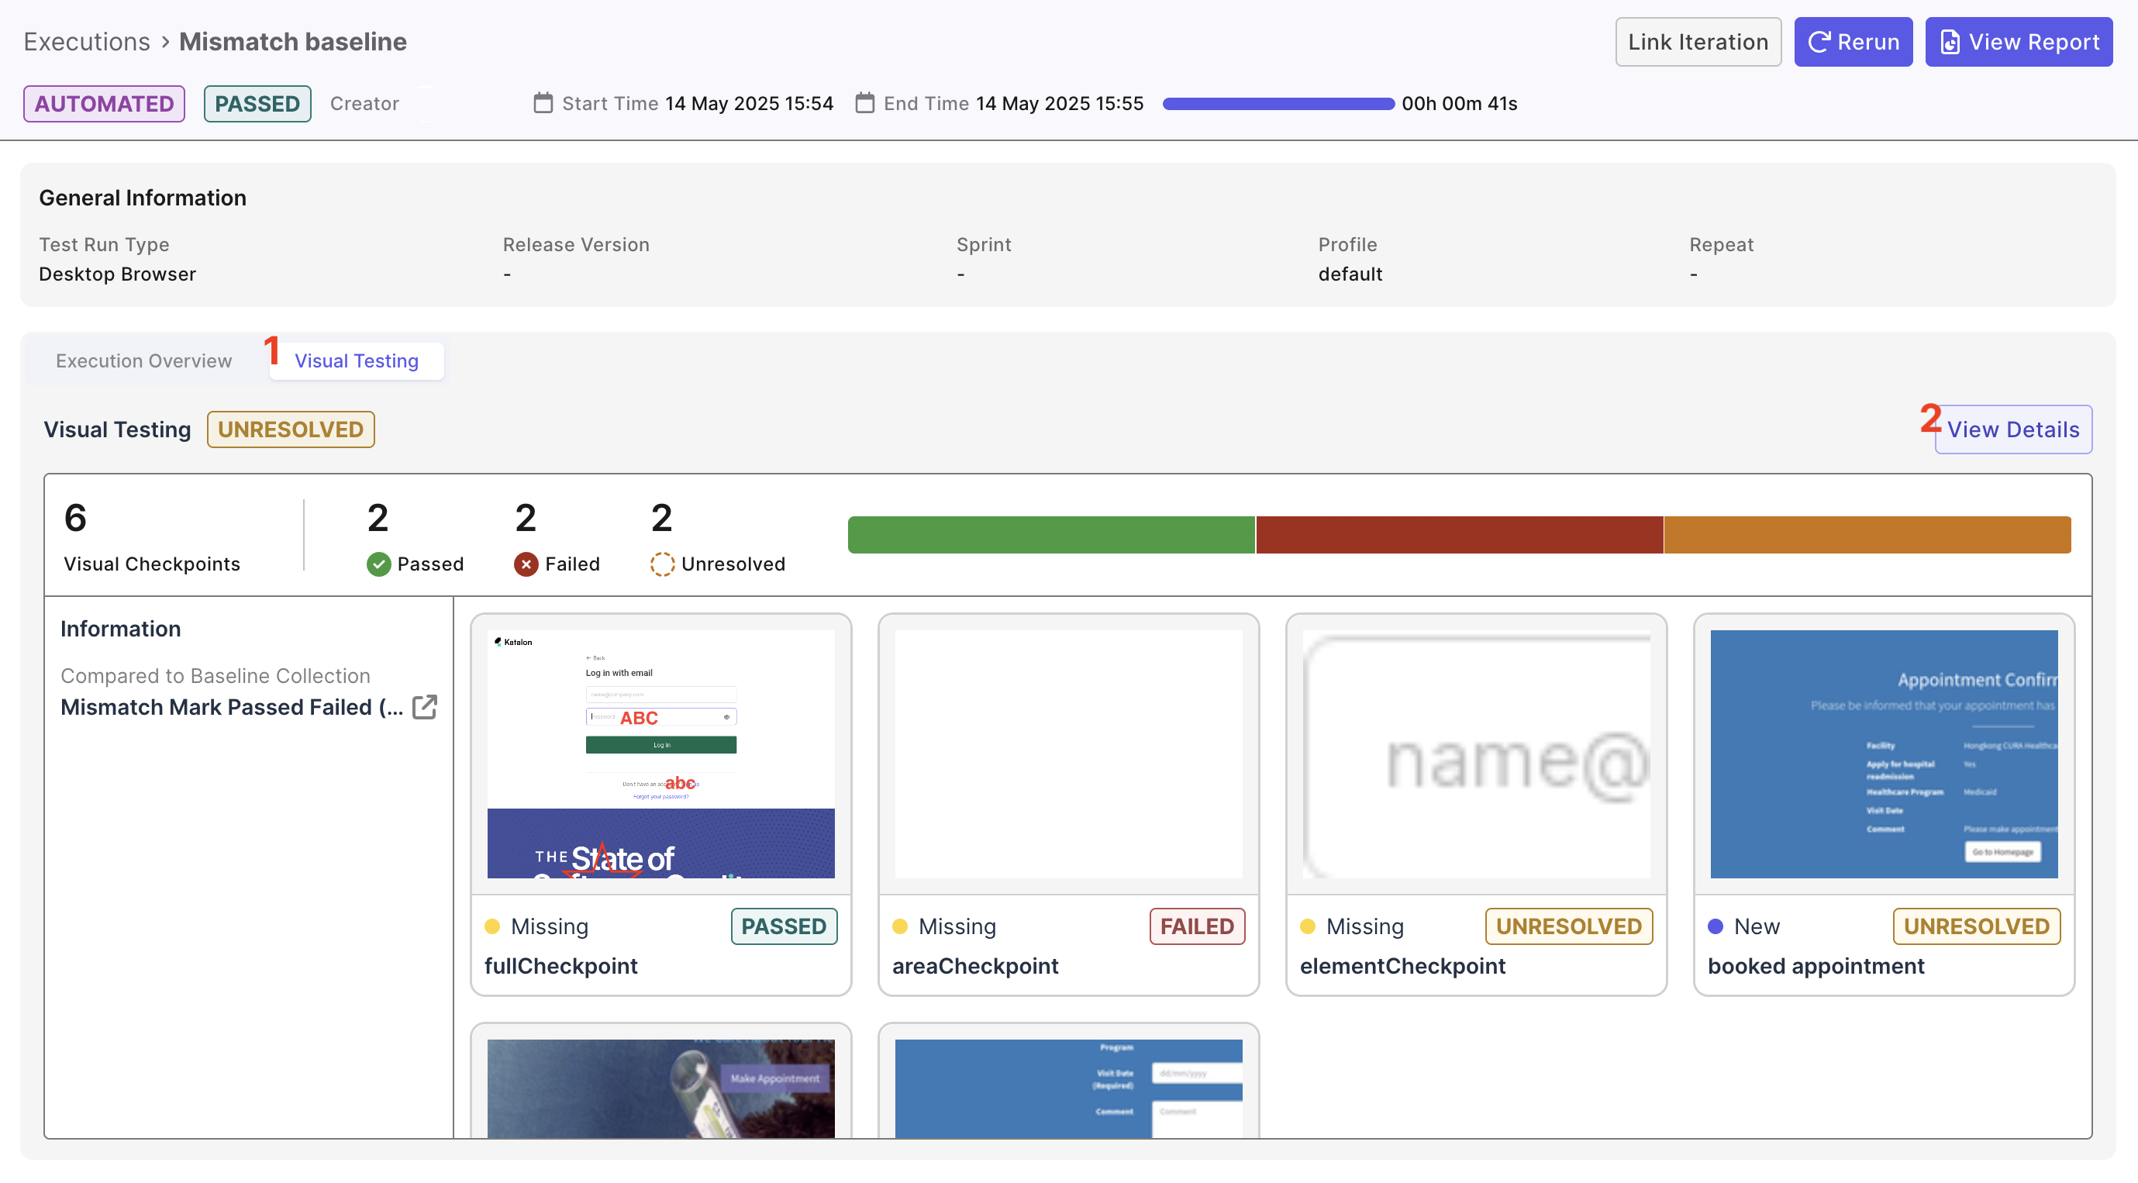Click the Compared to Baseline Collection text
Viewport: 2138px width, 1183px height.
click(215, 676)
